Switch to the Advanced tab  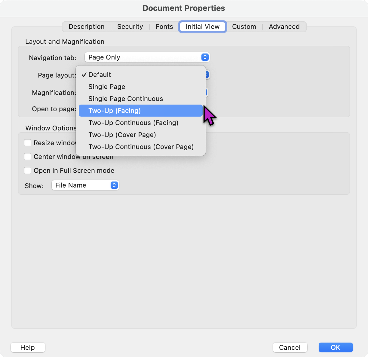point(284,26)
